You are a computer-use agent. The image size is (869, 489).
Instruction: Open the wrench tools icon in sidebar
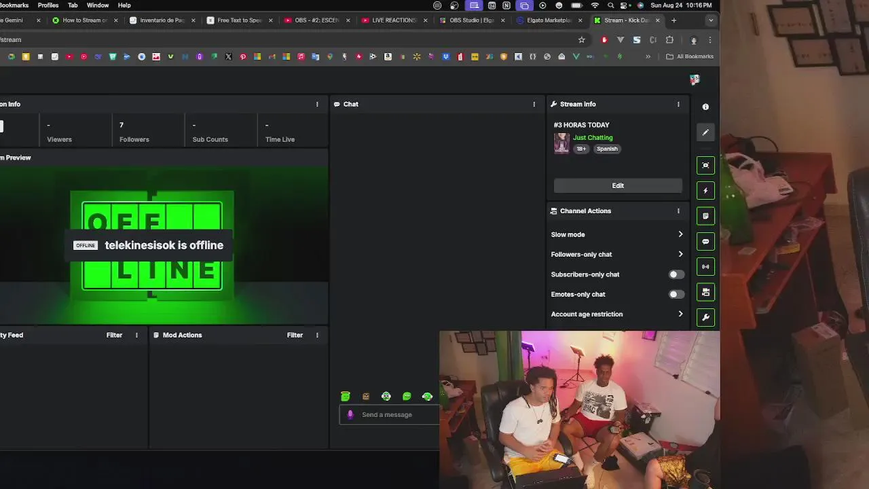(705, 317)
